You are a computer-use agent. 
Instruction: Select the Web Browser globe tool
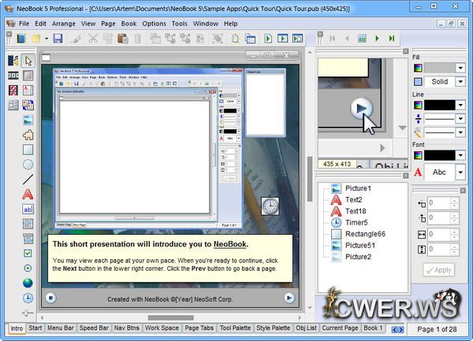[28, 283]
